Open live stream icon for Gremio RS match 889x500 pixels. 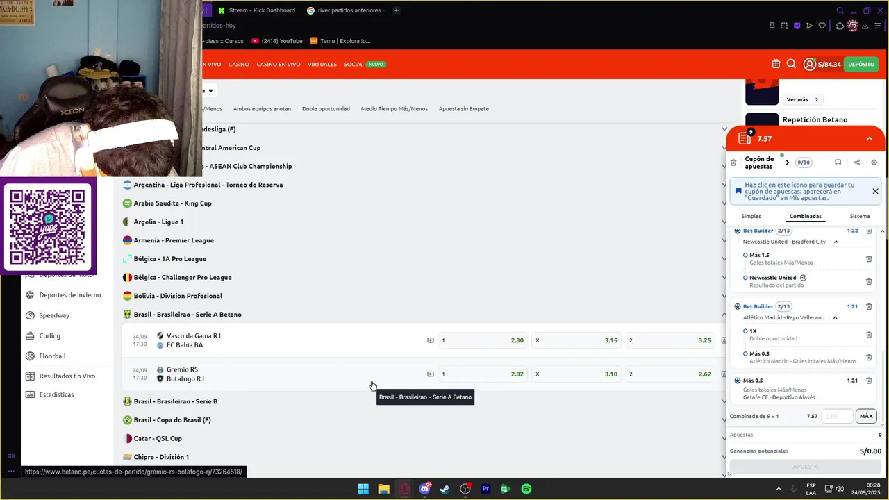pos(431,374)
